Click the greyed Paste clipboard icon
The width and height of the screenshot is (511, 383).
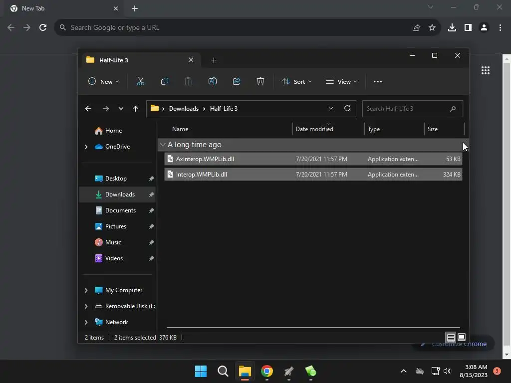[x=188, y=81]
